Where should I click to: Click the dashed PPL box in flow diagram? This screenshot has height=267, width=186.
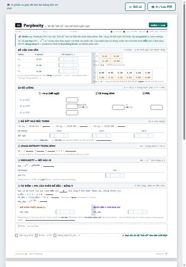coord(157,107)
